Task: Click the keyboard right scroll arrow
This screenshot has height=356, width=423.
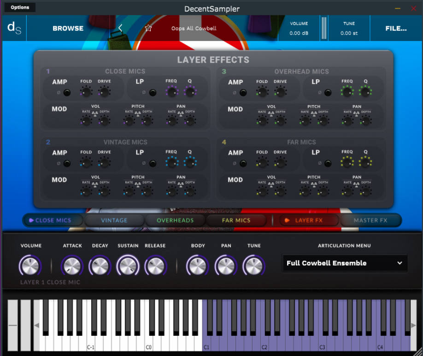Action: [x=413, y=324]
